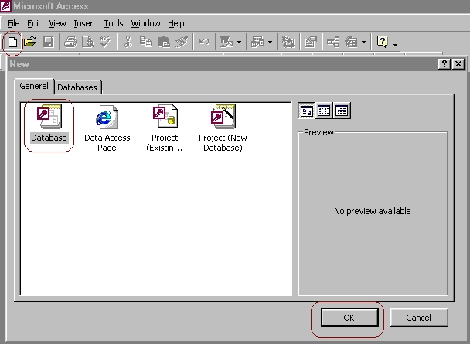Click the OK button

349,318
